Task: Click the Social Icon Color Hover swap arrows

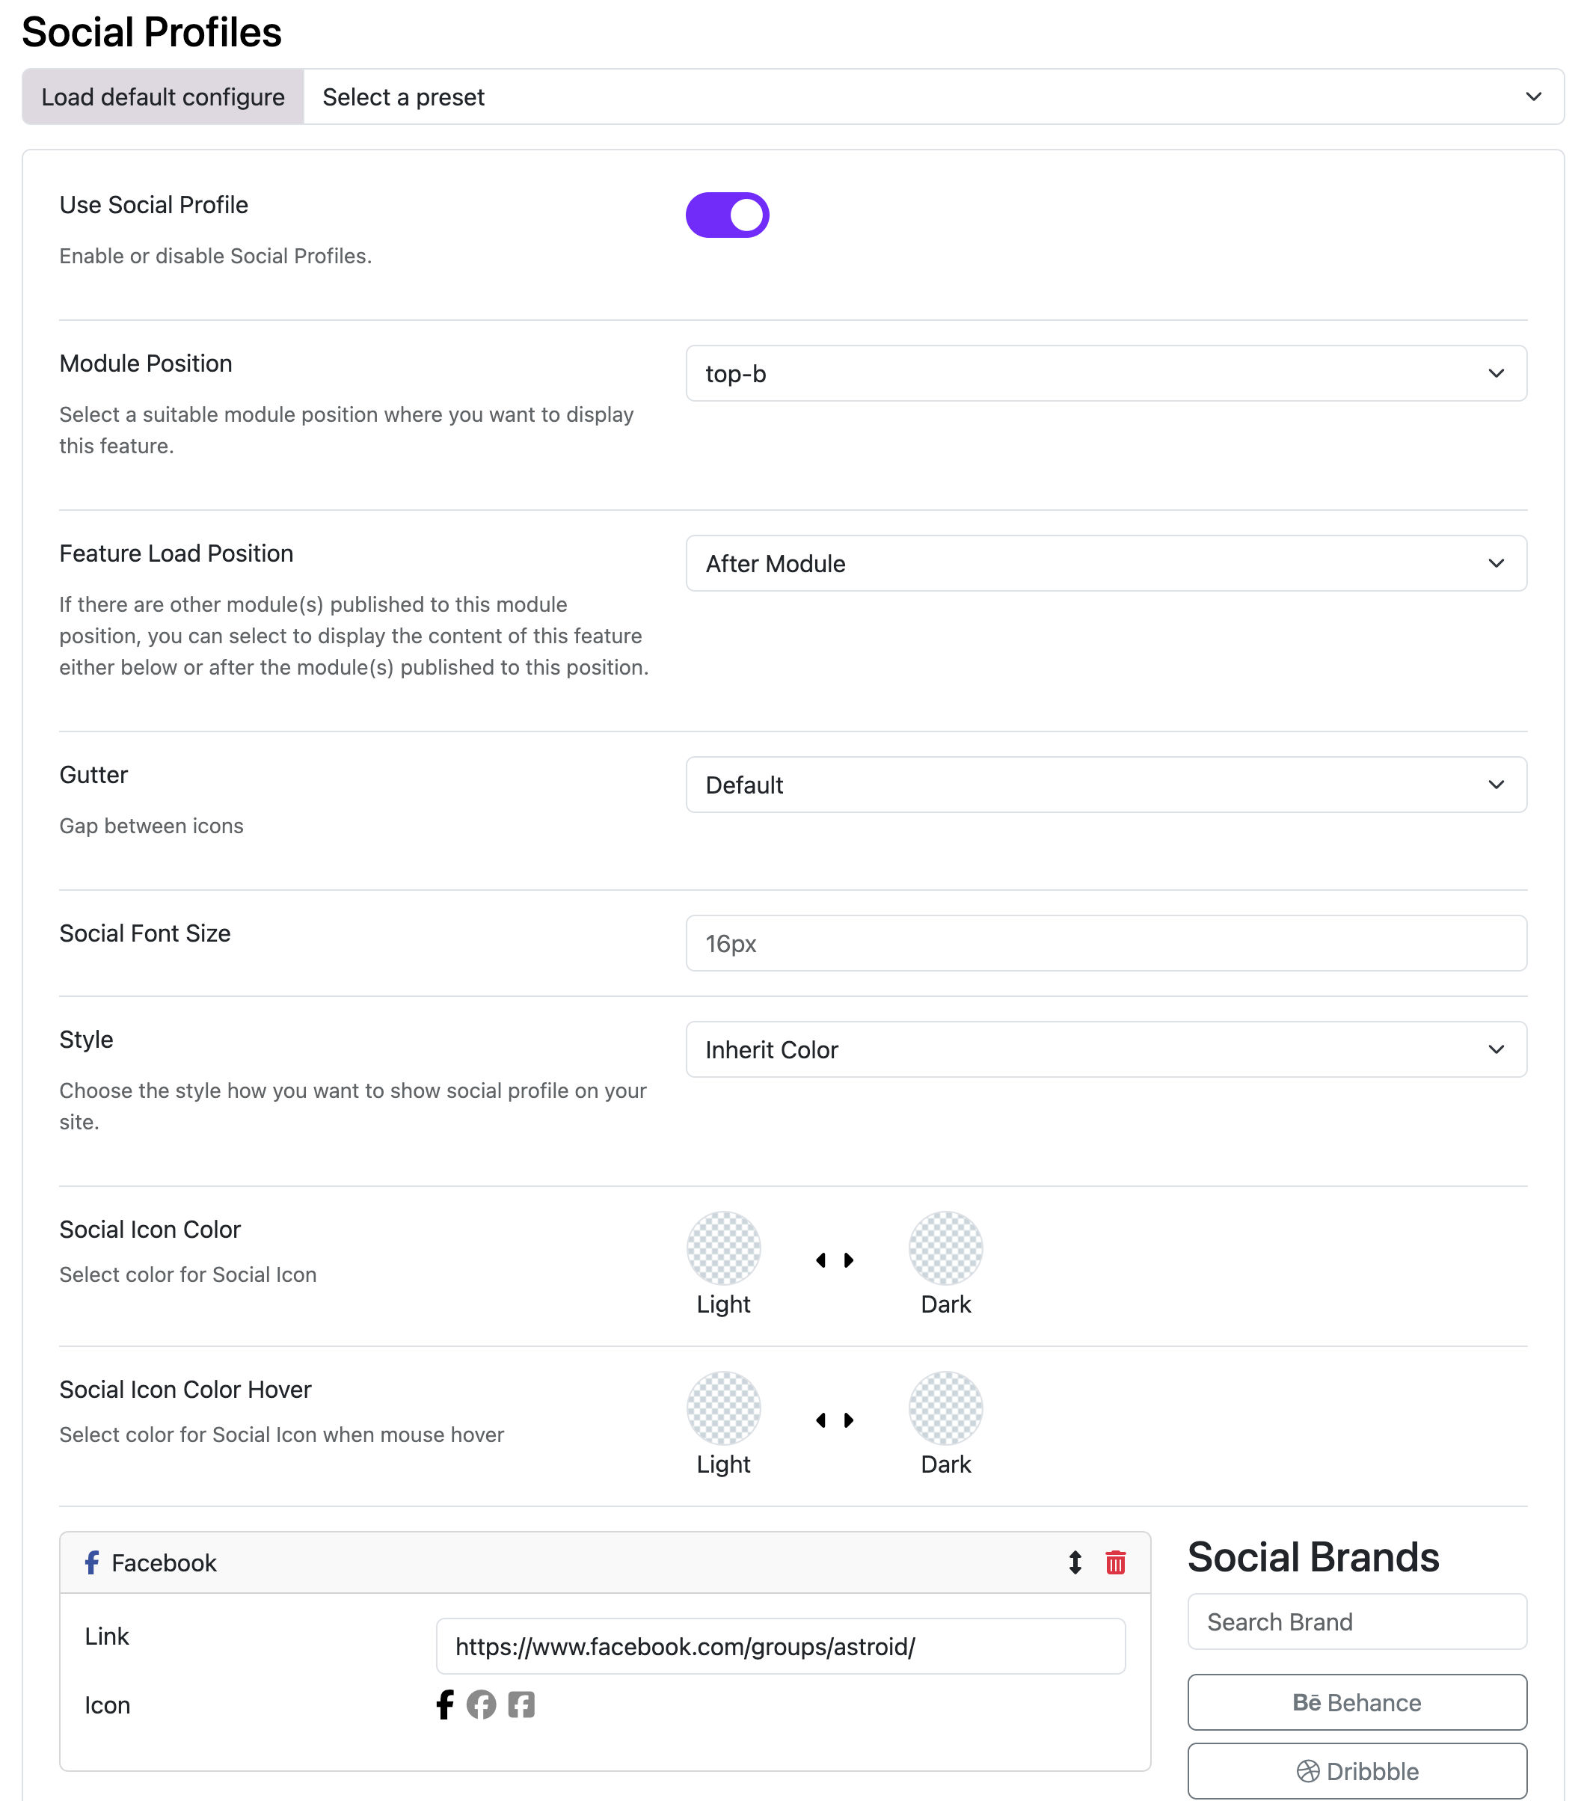Action: (x=835, y=1420)
